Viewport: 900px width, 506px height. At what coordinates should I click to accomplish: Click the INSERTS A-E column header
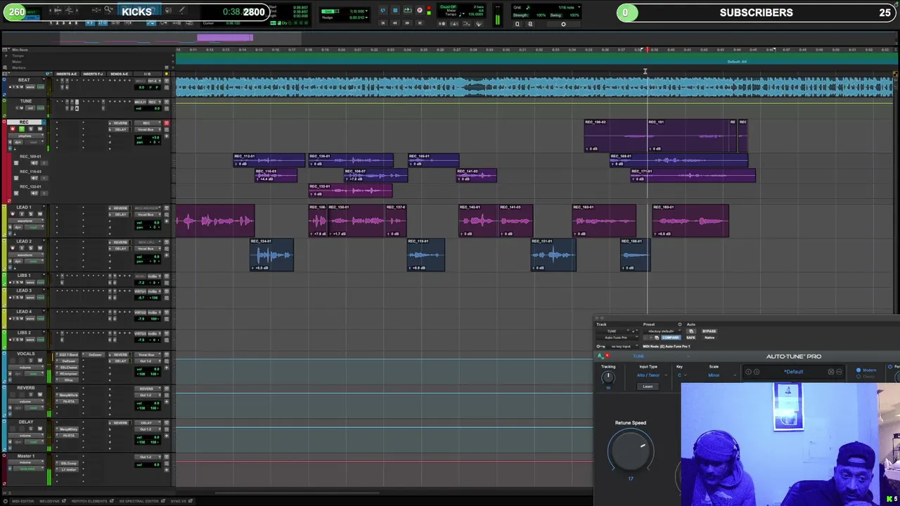click(x=67, y=74)
